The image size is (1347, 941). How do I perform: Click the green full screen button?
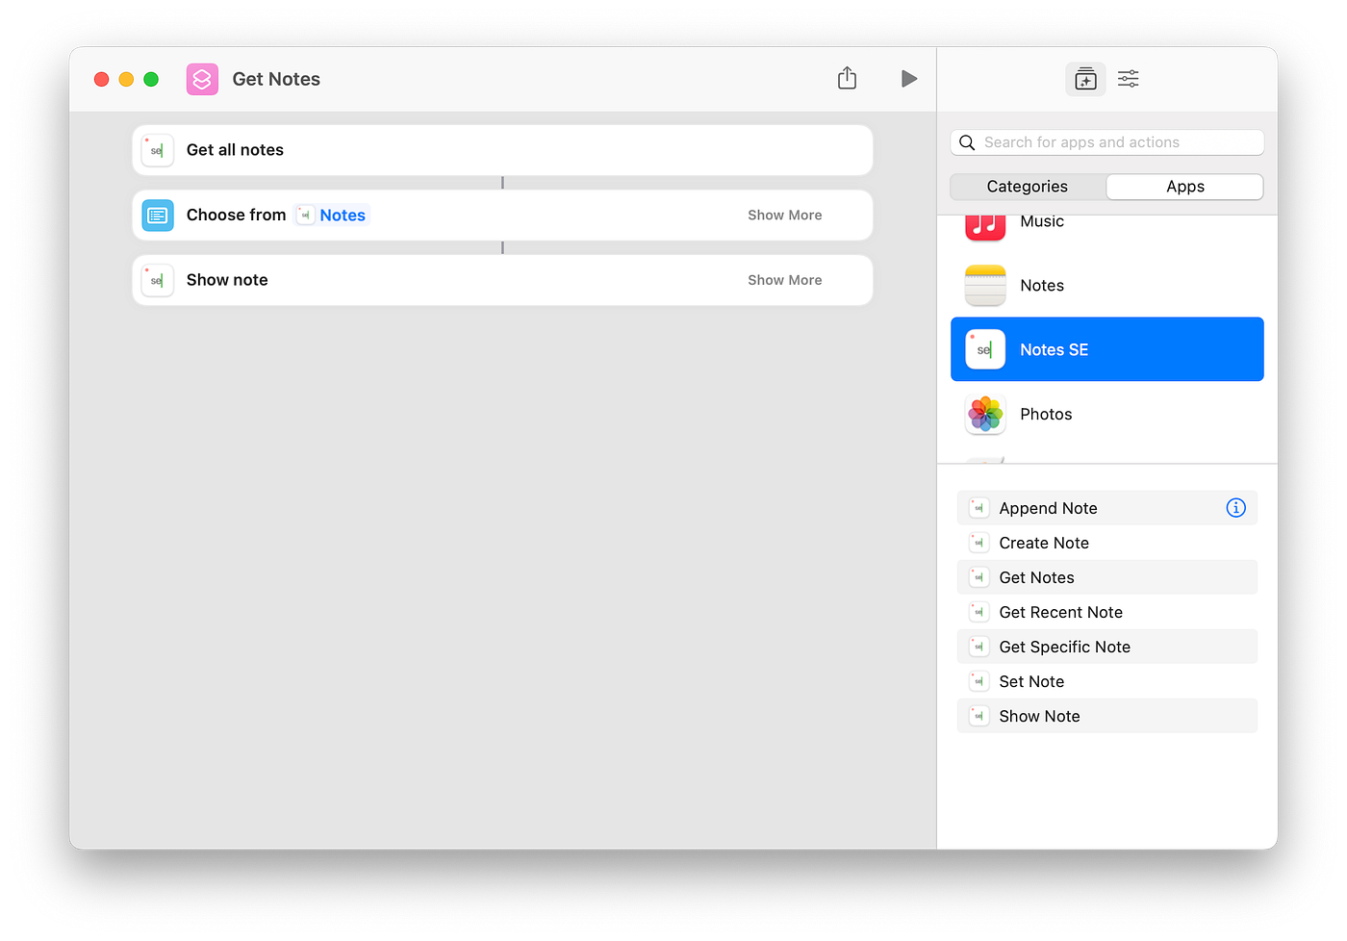pyautogui.click(x=151, y=79)
